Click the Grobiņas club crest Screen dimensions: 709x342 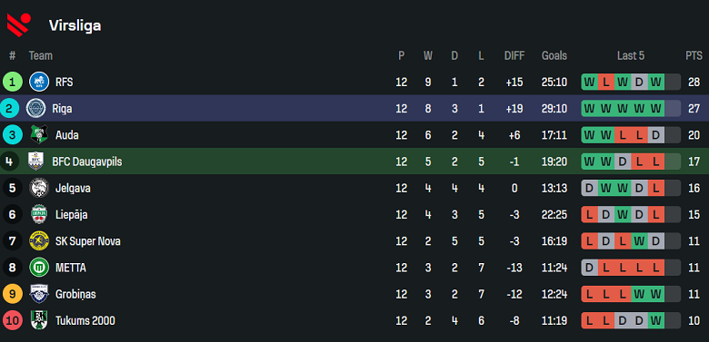click(39, 294)
